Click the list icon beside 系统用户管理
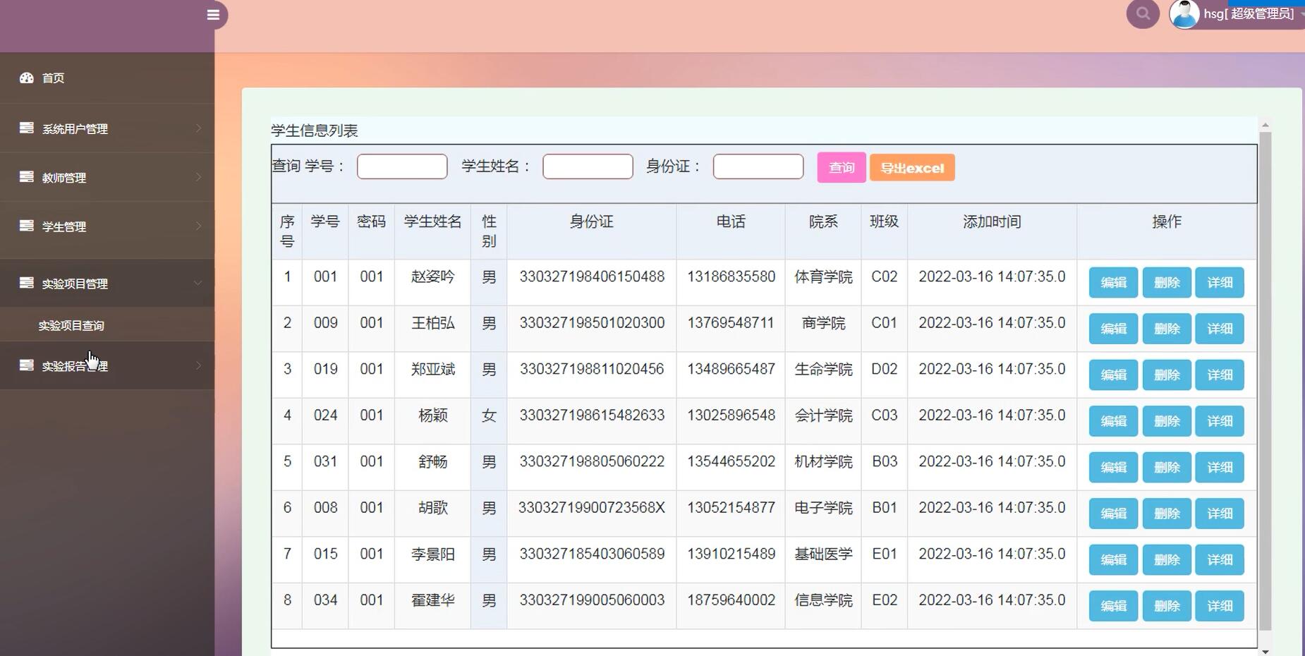1305x656 pixels. (x=27, y=128)
